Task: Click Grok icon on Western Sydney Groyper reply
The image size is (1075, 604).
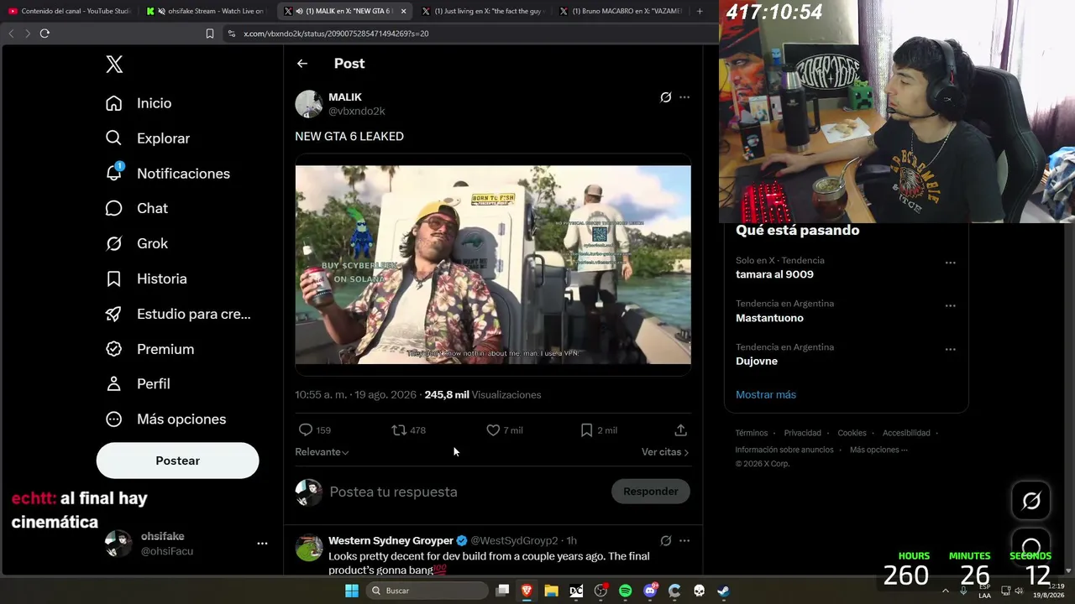Action: pyautogui.click(x=665, y=541)
